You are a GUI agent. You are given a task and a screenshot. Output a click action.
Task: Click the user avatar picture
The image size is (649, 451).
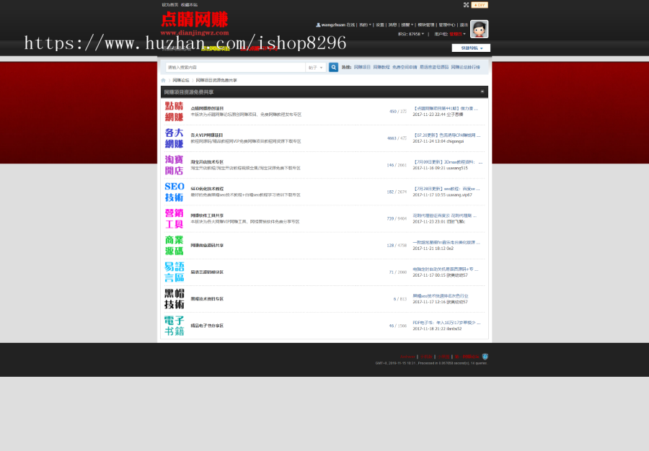pos(480,29)
